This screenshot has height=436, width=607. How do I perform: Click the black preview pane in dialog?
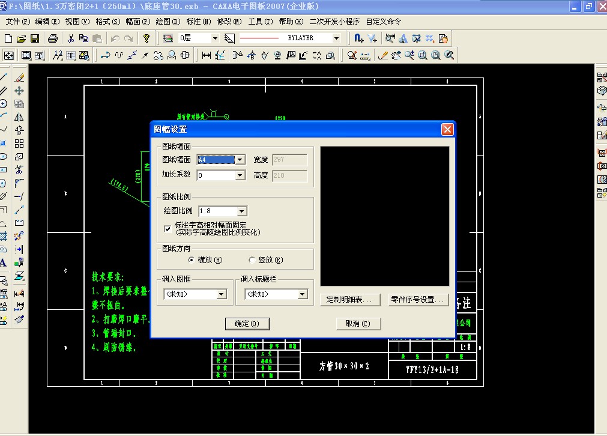(385, 216)
